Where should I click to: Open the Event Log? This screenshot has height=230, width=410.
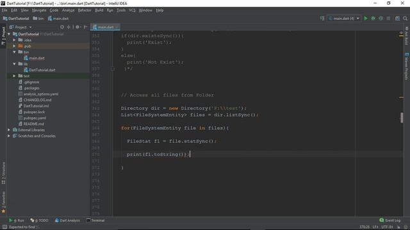(x=390, y=220)
